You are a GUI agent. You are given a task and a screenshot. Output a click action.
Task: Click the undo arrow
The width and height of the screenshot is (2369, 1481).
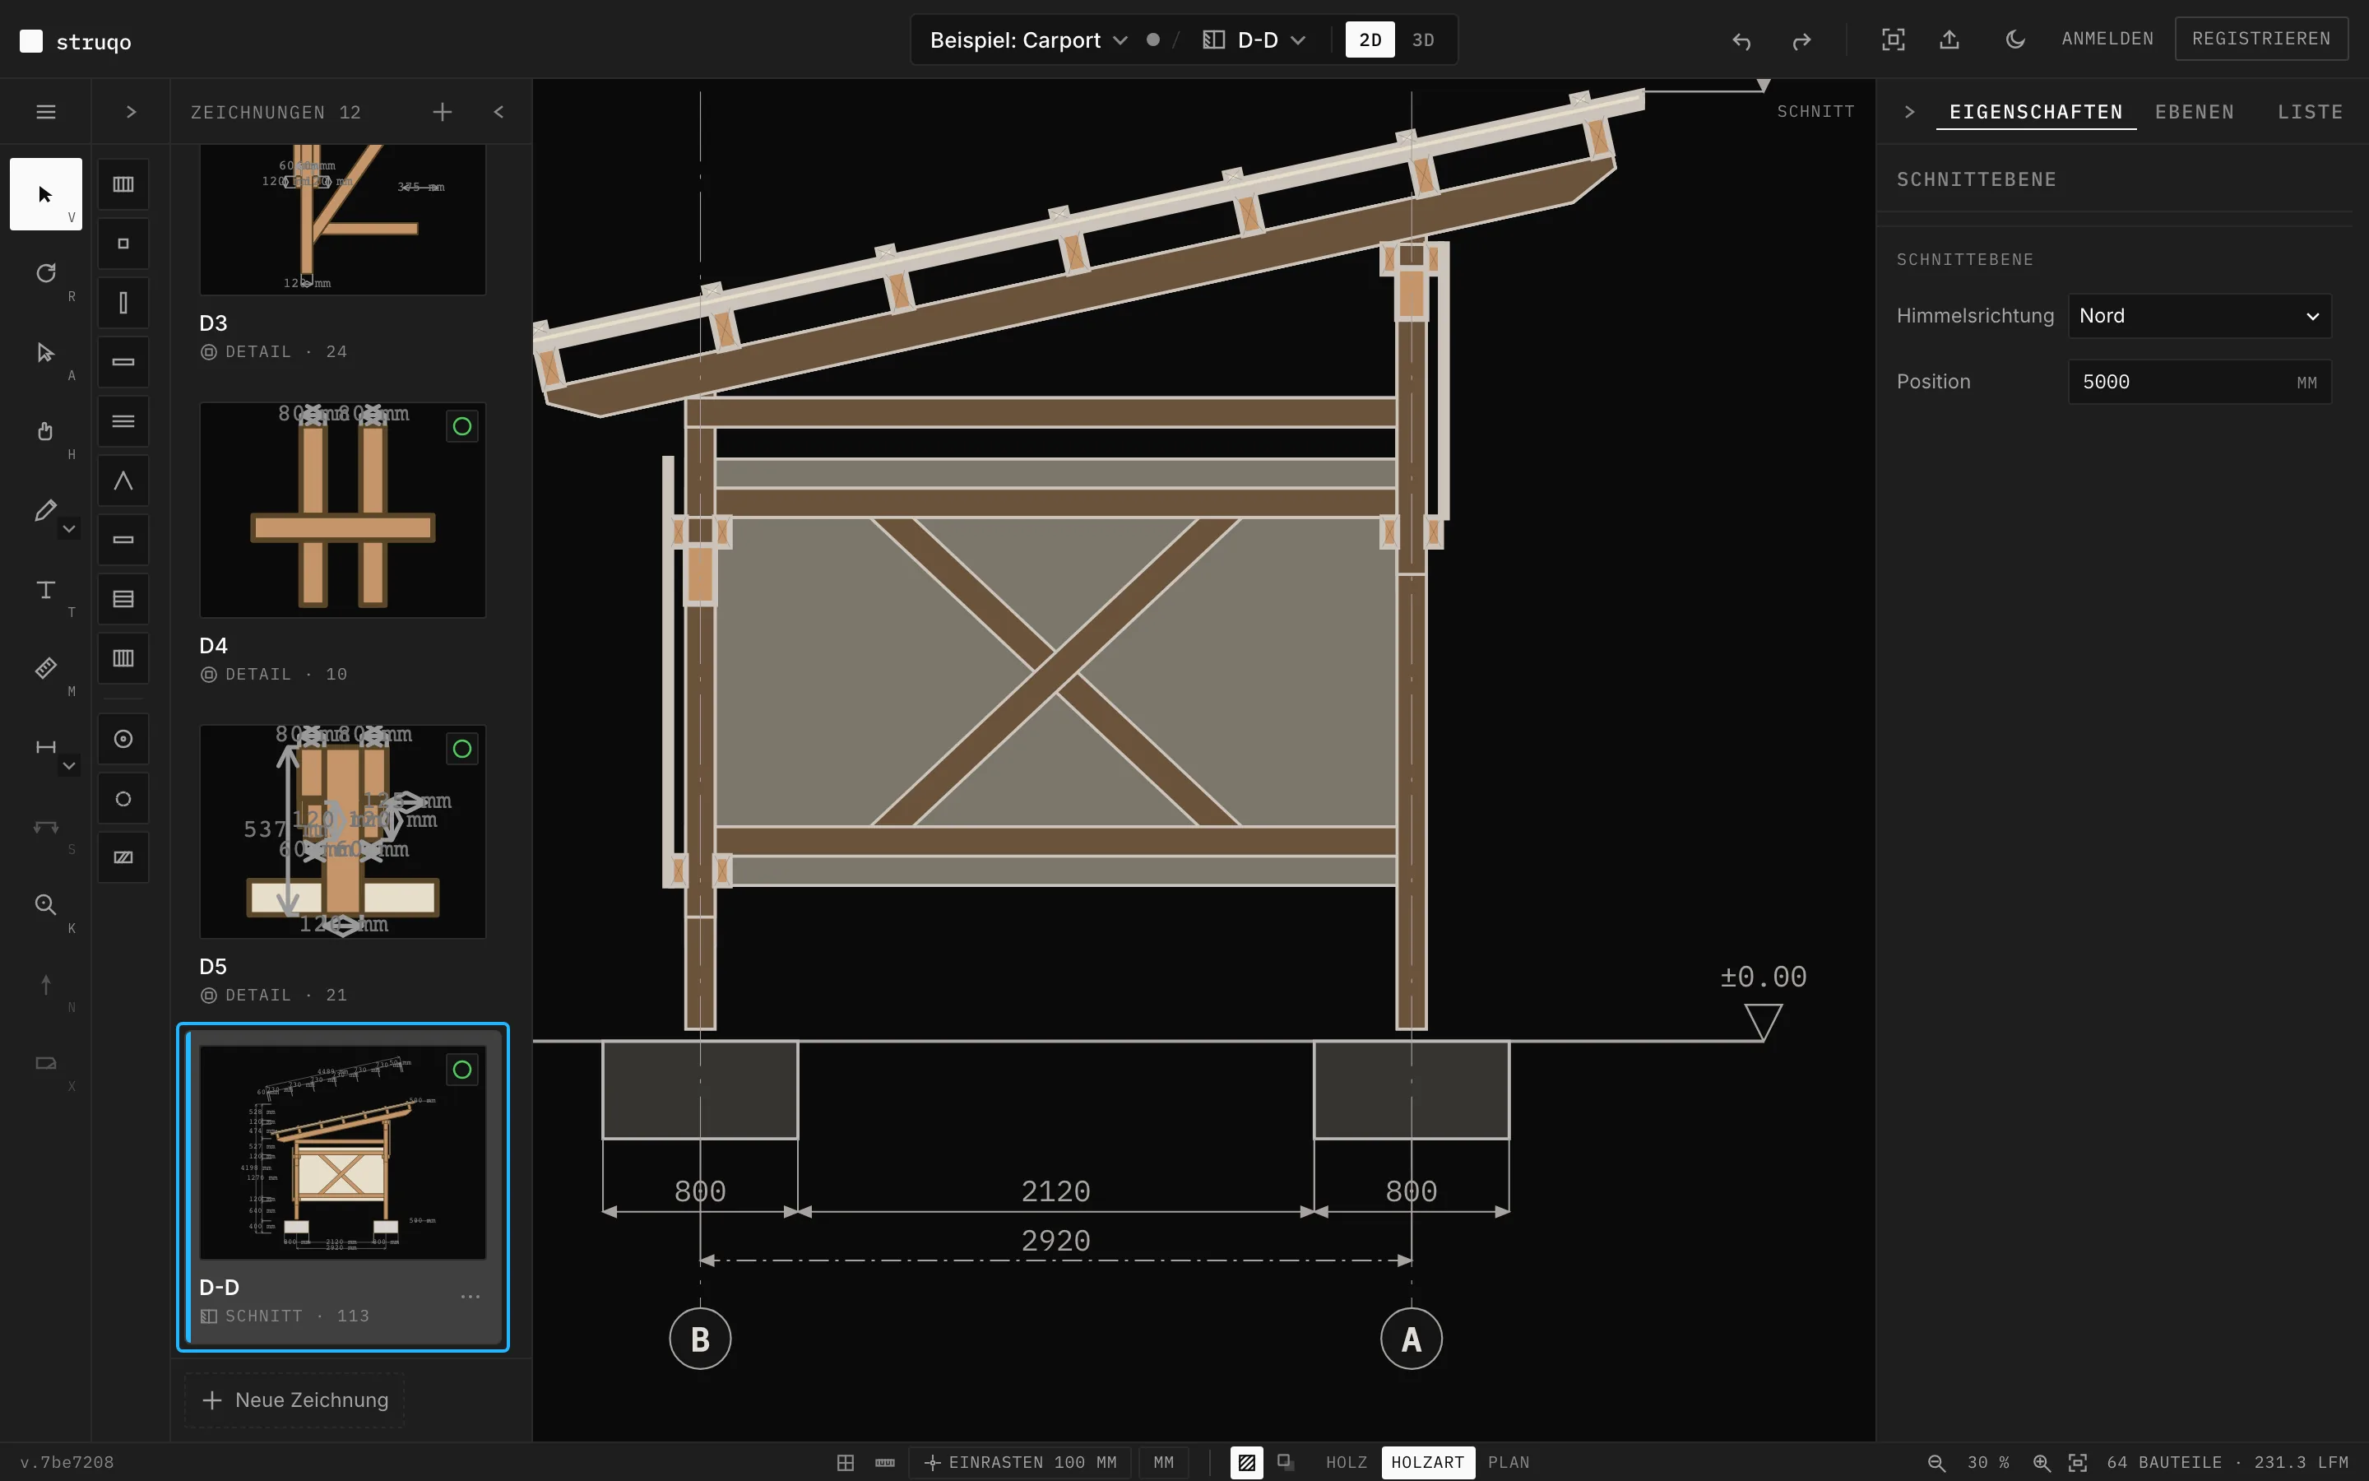point(1741,40)
